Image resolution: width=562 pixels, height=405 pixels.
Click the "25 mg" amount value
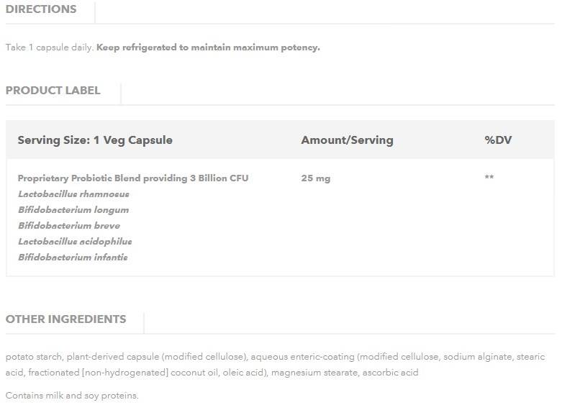click(x=316, y=178)
